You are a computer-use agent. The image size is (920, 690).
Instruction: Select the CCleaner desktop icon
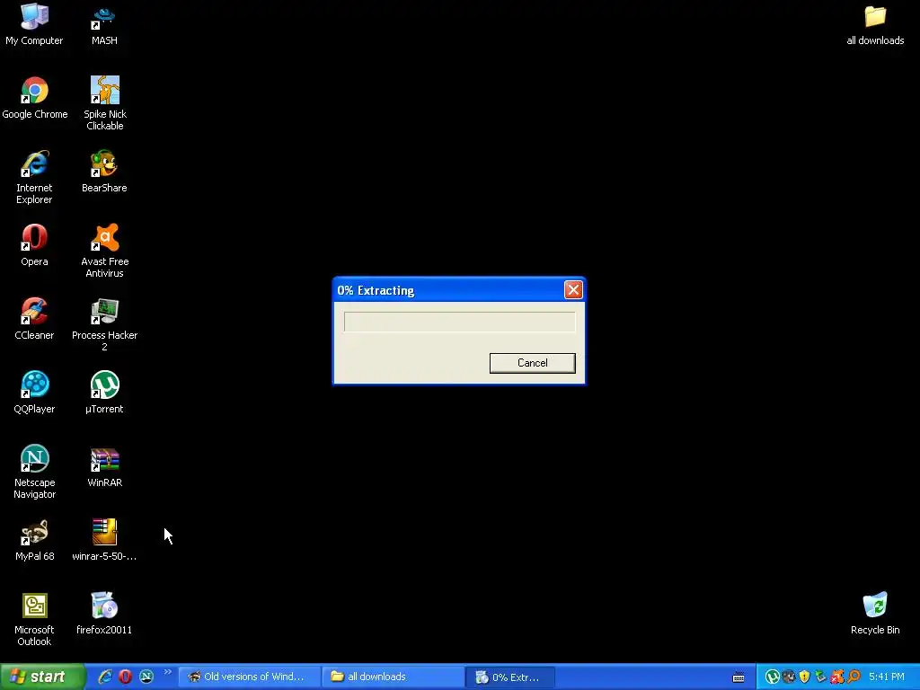coord(34,319)
